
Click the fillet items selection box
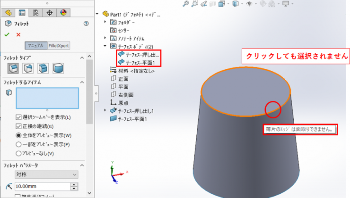tap(47, 98)
